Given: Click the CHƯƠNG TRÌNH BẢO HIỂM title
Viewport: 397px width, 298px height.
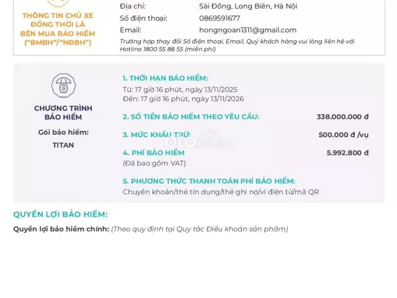Looking at the screenshot, I should click(63, 112).
